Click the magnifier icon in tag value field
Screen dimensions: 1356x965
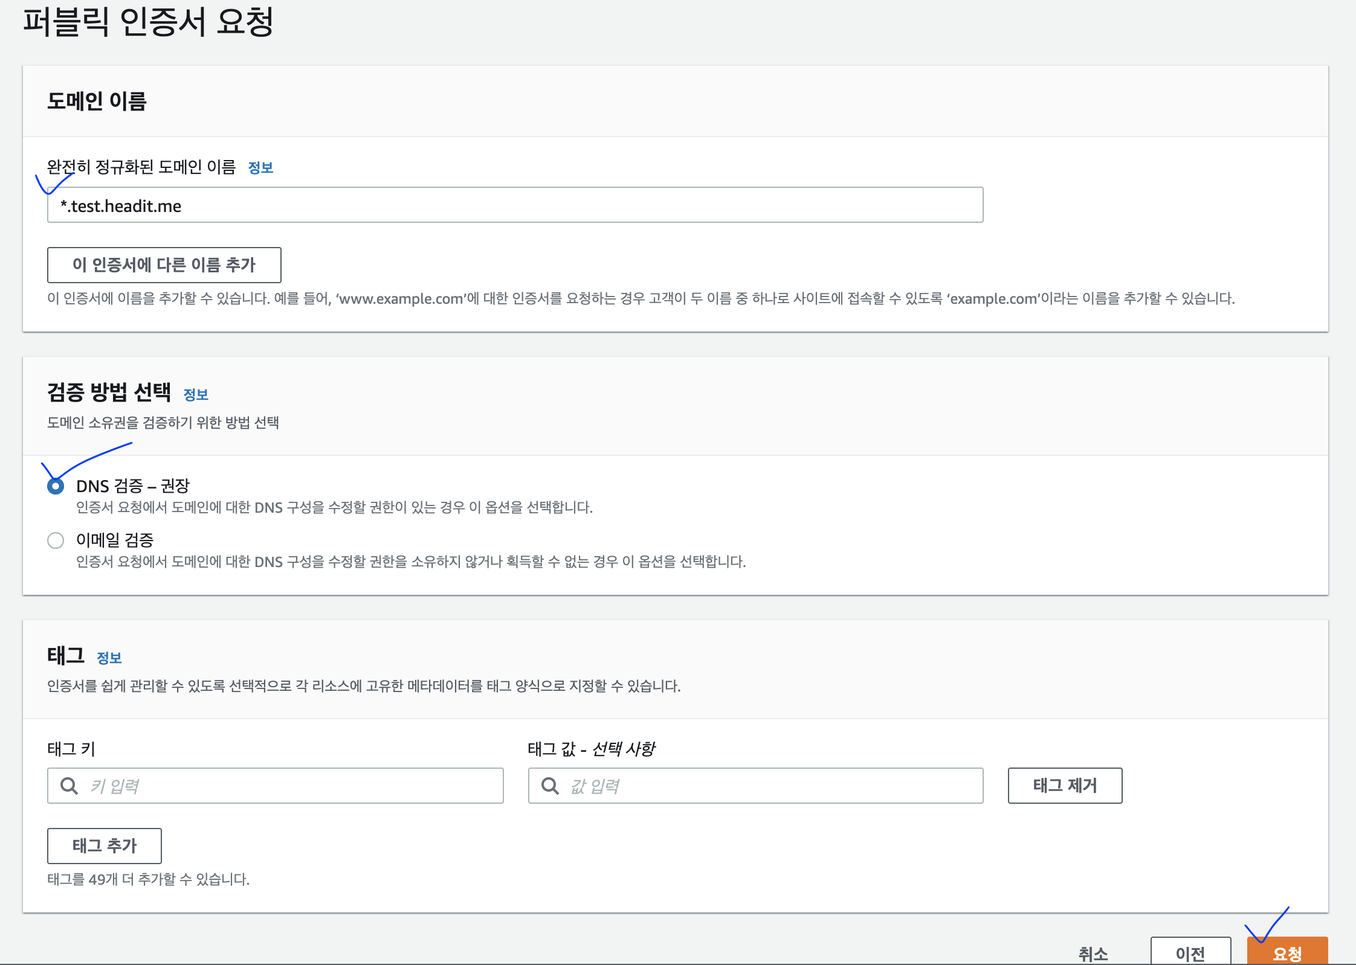[550, 786]
